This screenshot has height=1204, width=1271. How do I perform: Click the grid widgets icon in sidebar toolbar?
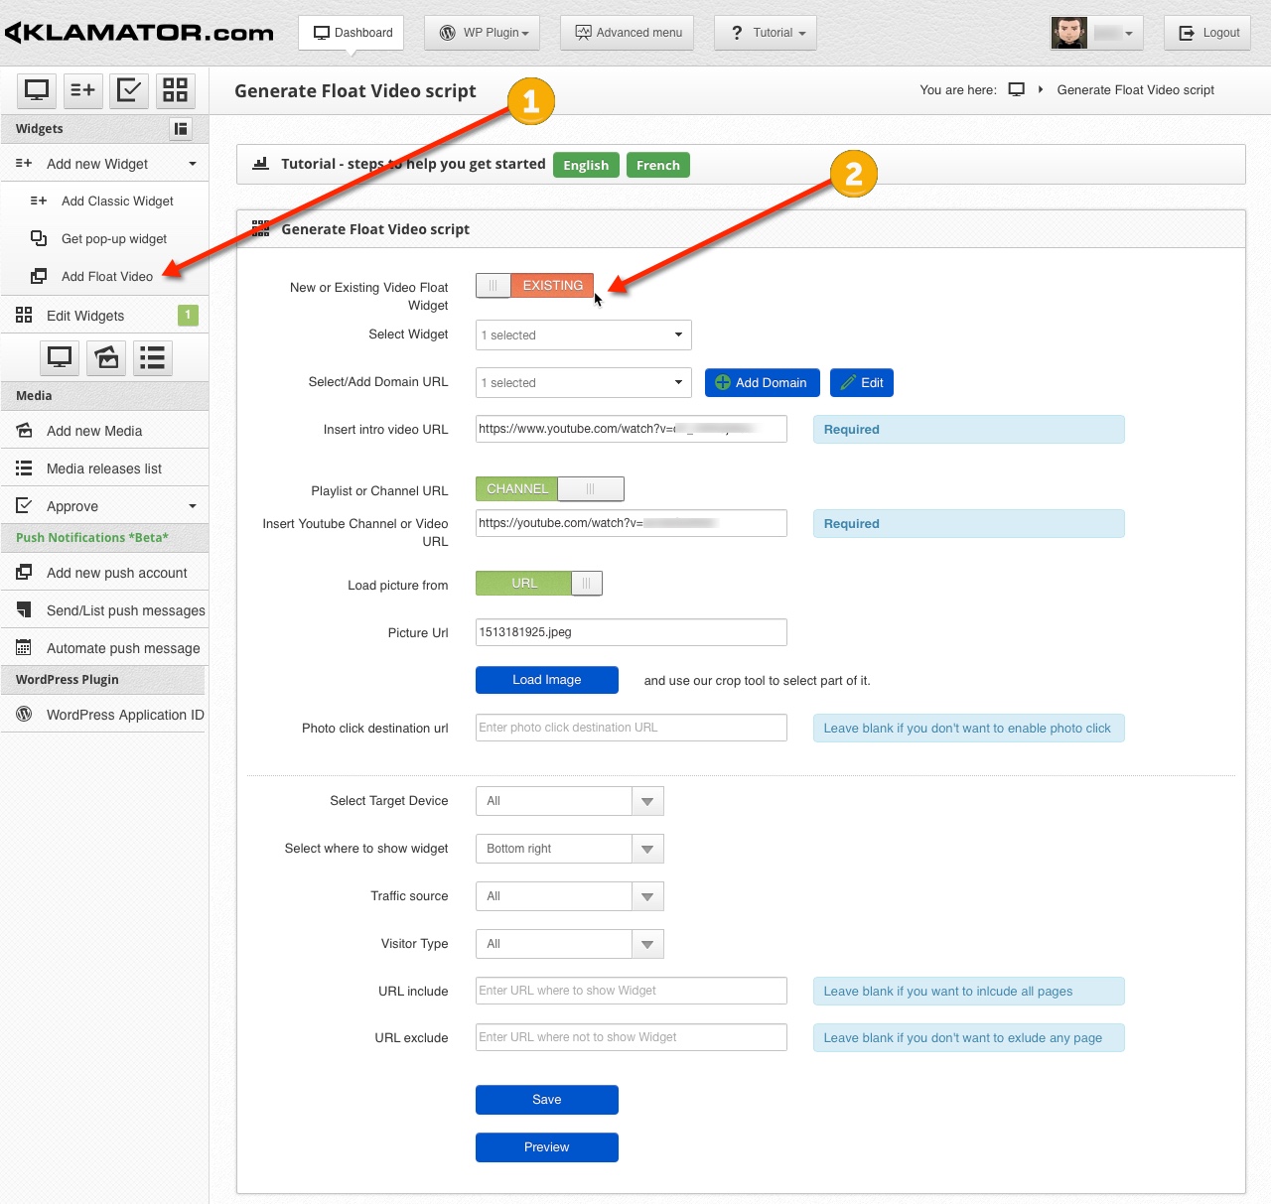point(175,90)
